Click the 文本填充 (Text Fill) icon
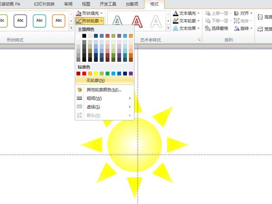 coord(175,13)
